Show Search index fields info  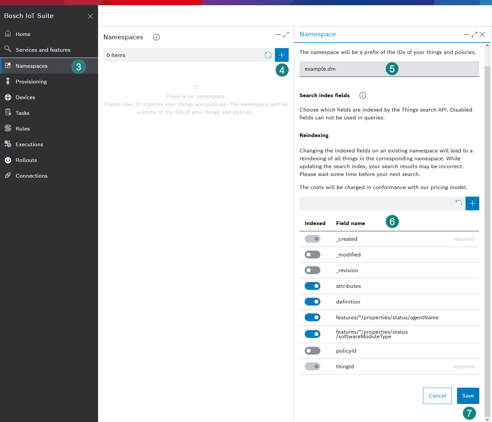pos(363,95)
